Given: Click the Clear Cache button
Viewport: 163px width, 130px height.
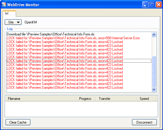Looking at the screenshot, I should [x=18, y=122].
